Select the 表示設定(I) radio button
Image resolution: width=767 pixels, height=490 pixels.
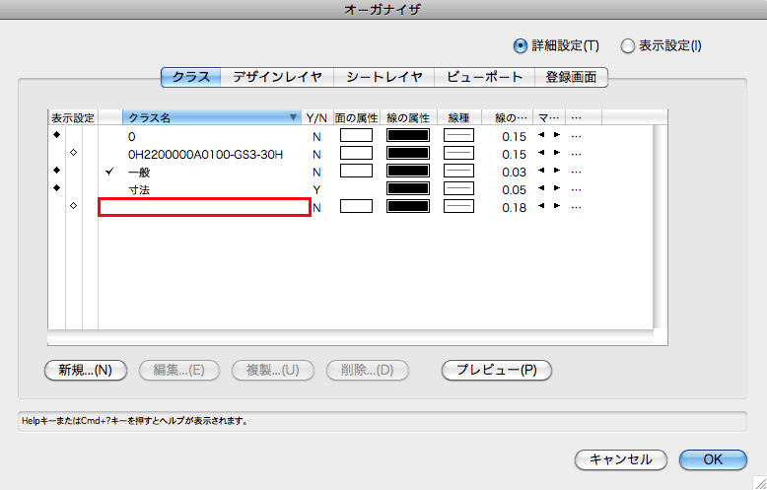click(627, 45)
